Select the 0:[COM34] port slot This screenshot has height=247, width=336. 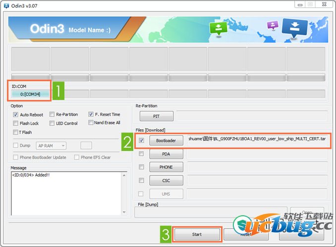(30, 94)
